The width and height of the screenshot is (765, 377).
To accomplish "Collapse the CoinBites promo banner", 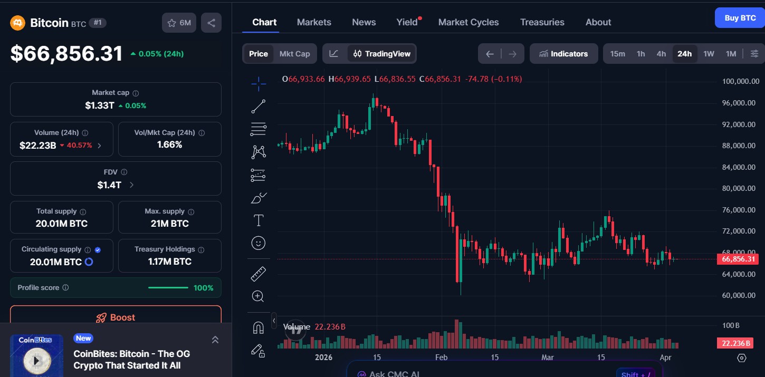I will tap(215, 340).
